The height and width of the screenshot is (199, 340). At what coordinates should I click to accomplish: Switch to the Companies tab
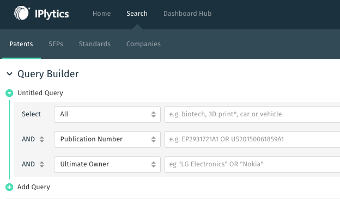(143, 44)
